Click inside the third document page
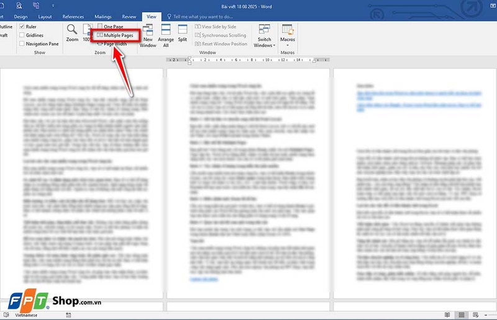Screen dimensions: 497x320 coord(415,184)
